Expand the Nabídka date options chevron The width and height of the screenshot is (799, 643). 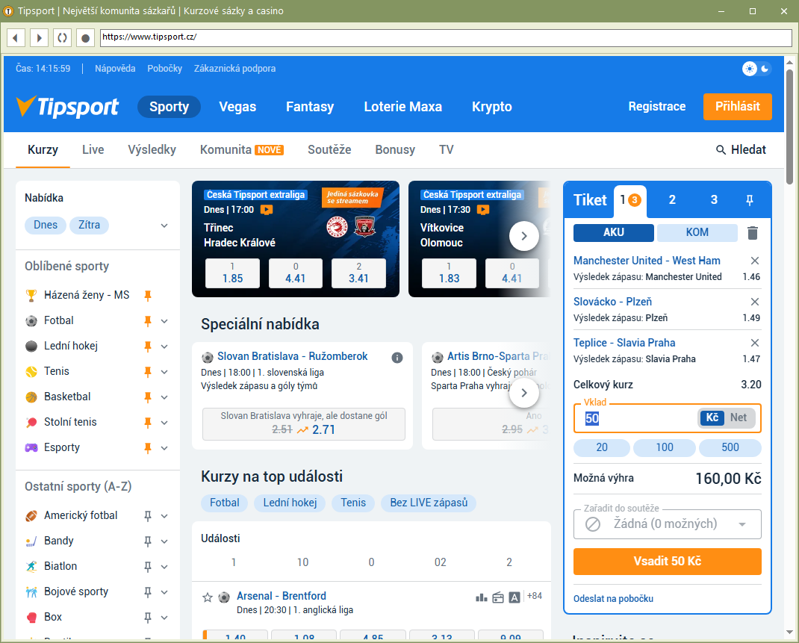click(164, 226)
